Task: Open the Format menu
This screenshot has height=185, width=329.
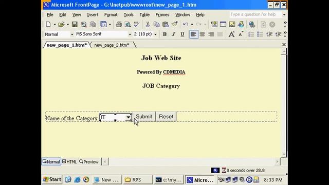Action: click(x=111, y=15)
